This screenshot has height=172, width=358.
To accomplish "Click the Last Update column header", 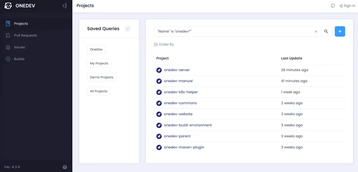I will pyautogui.click(x=291, y=58).
